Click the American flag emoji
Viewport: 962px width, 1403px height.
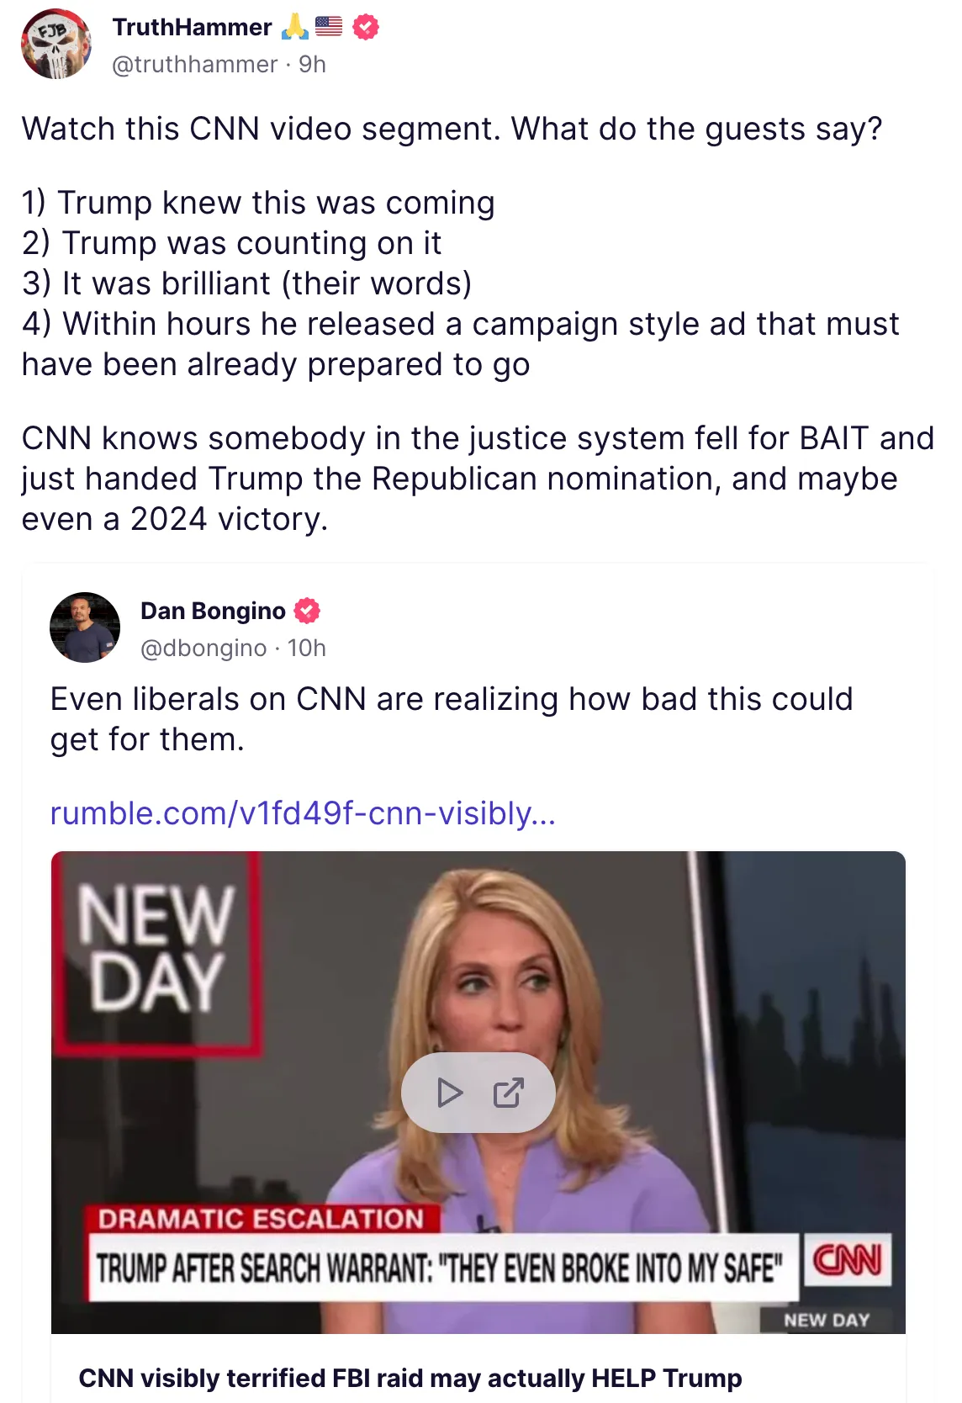coord(329,27)
